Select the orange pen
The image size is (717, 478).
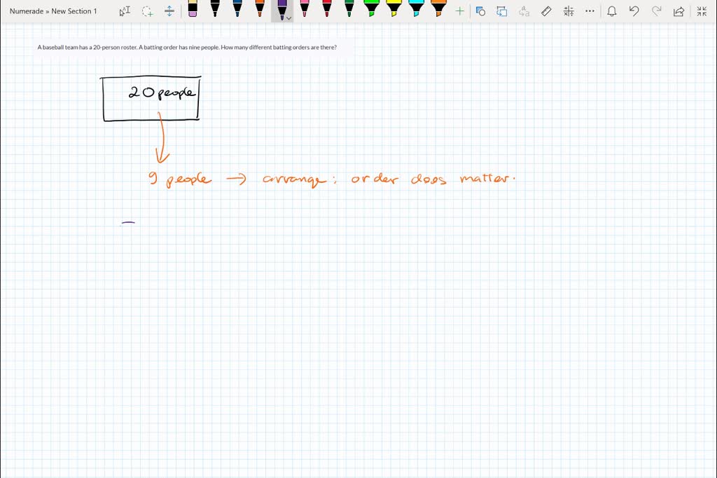coord(260,10)
